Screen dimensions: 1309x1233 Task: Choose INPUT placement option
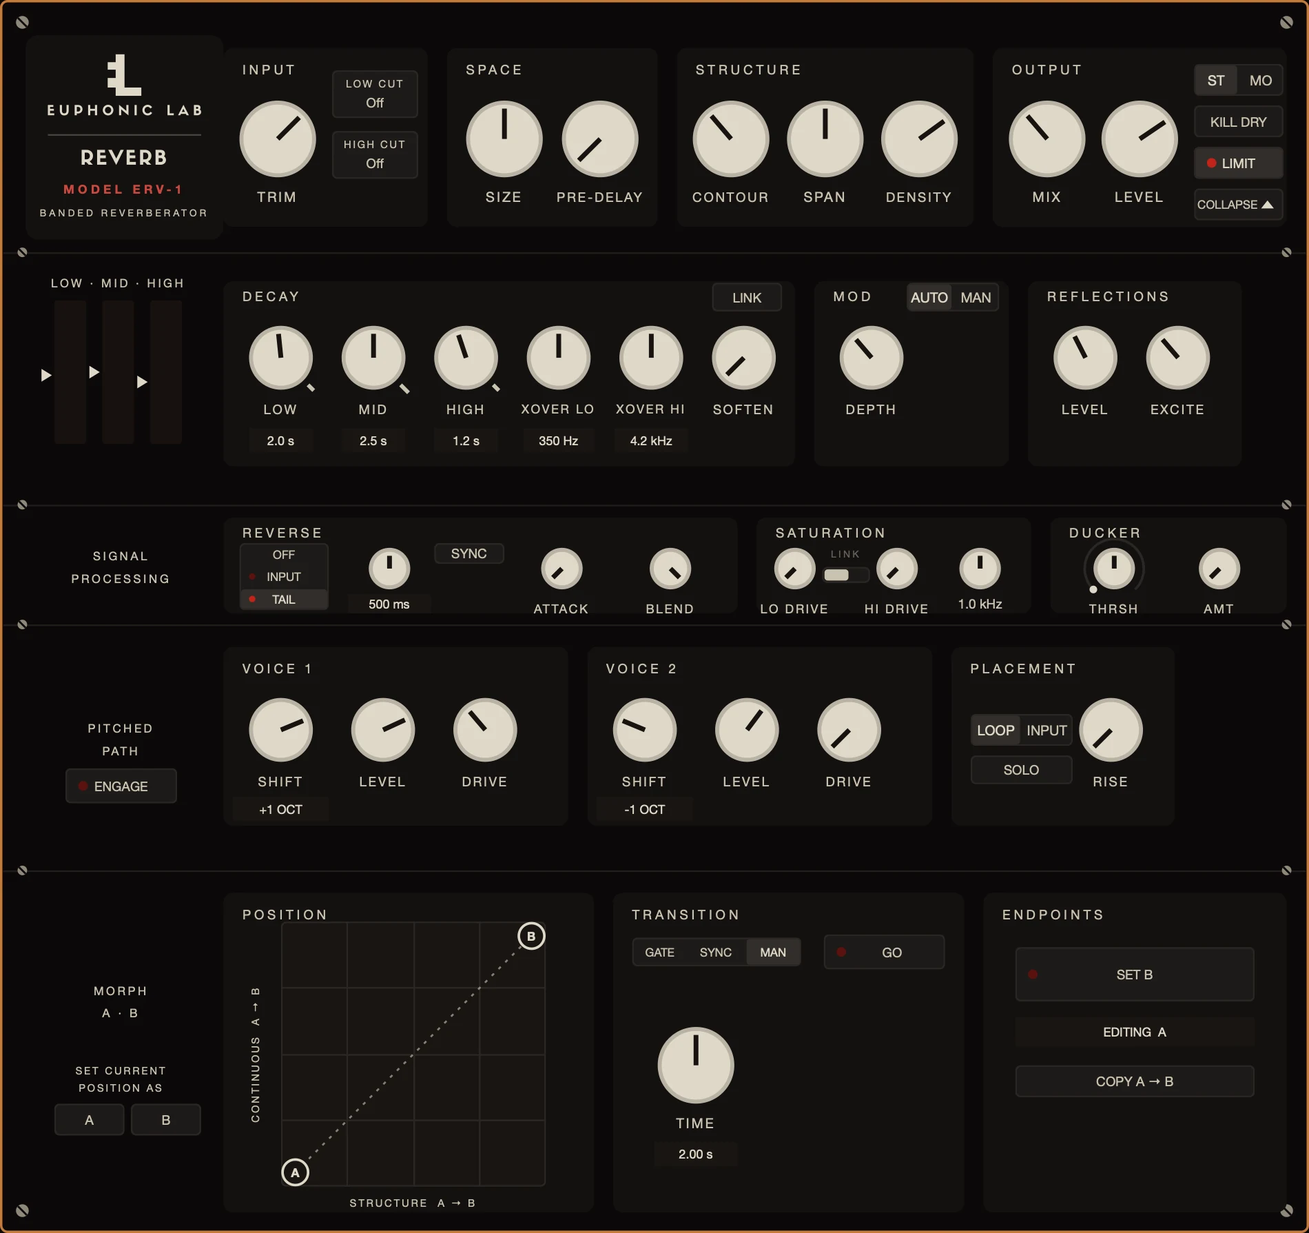(x=1047, y=731)
